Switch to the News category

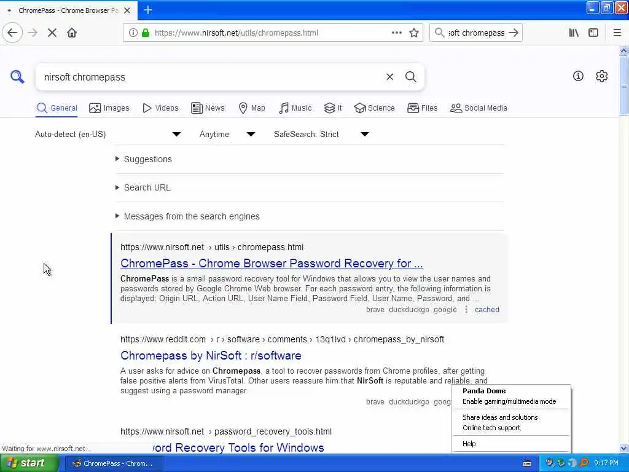point(208,108)
